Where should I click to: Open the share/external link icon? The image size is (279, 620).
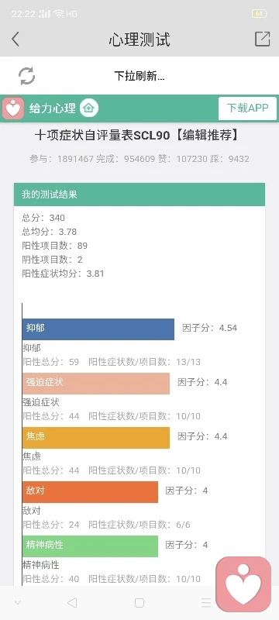pyautogui.click(x=263, y=39)
